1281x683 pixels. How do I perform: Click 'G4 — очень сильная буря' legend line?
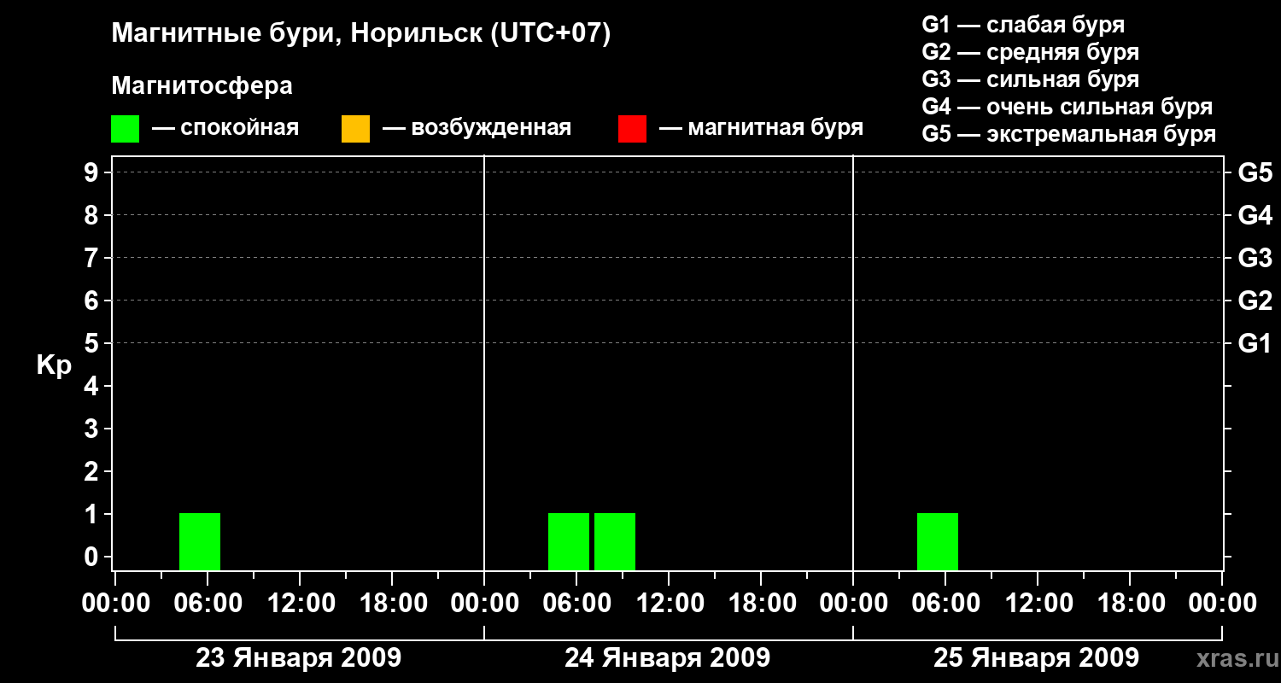pos(1067,107)
